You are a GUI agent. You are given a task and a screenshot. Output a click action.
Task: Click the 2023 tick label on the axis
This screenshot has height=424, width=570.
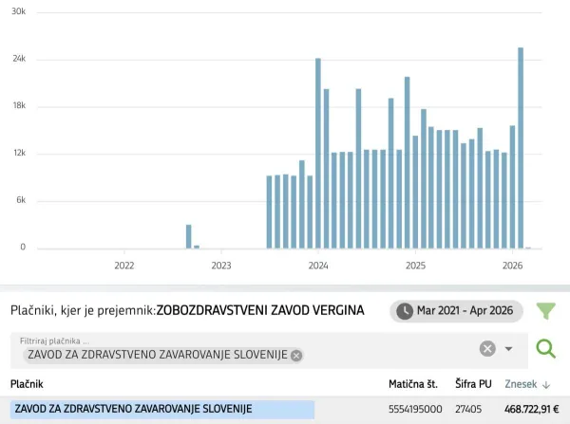(x=221, y=266)
